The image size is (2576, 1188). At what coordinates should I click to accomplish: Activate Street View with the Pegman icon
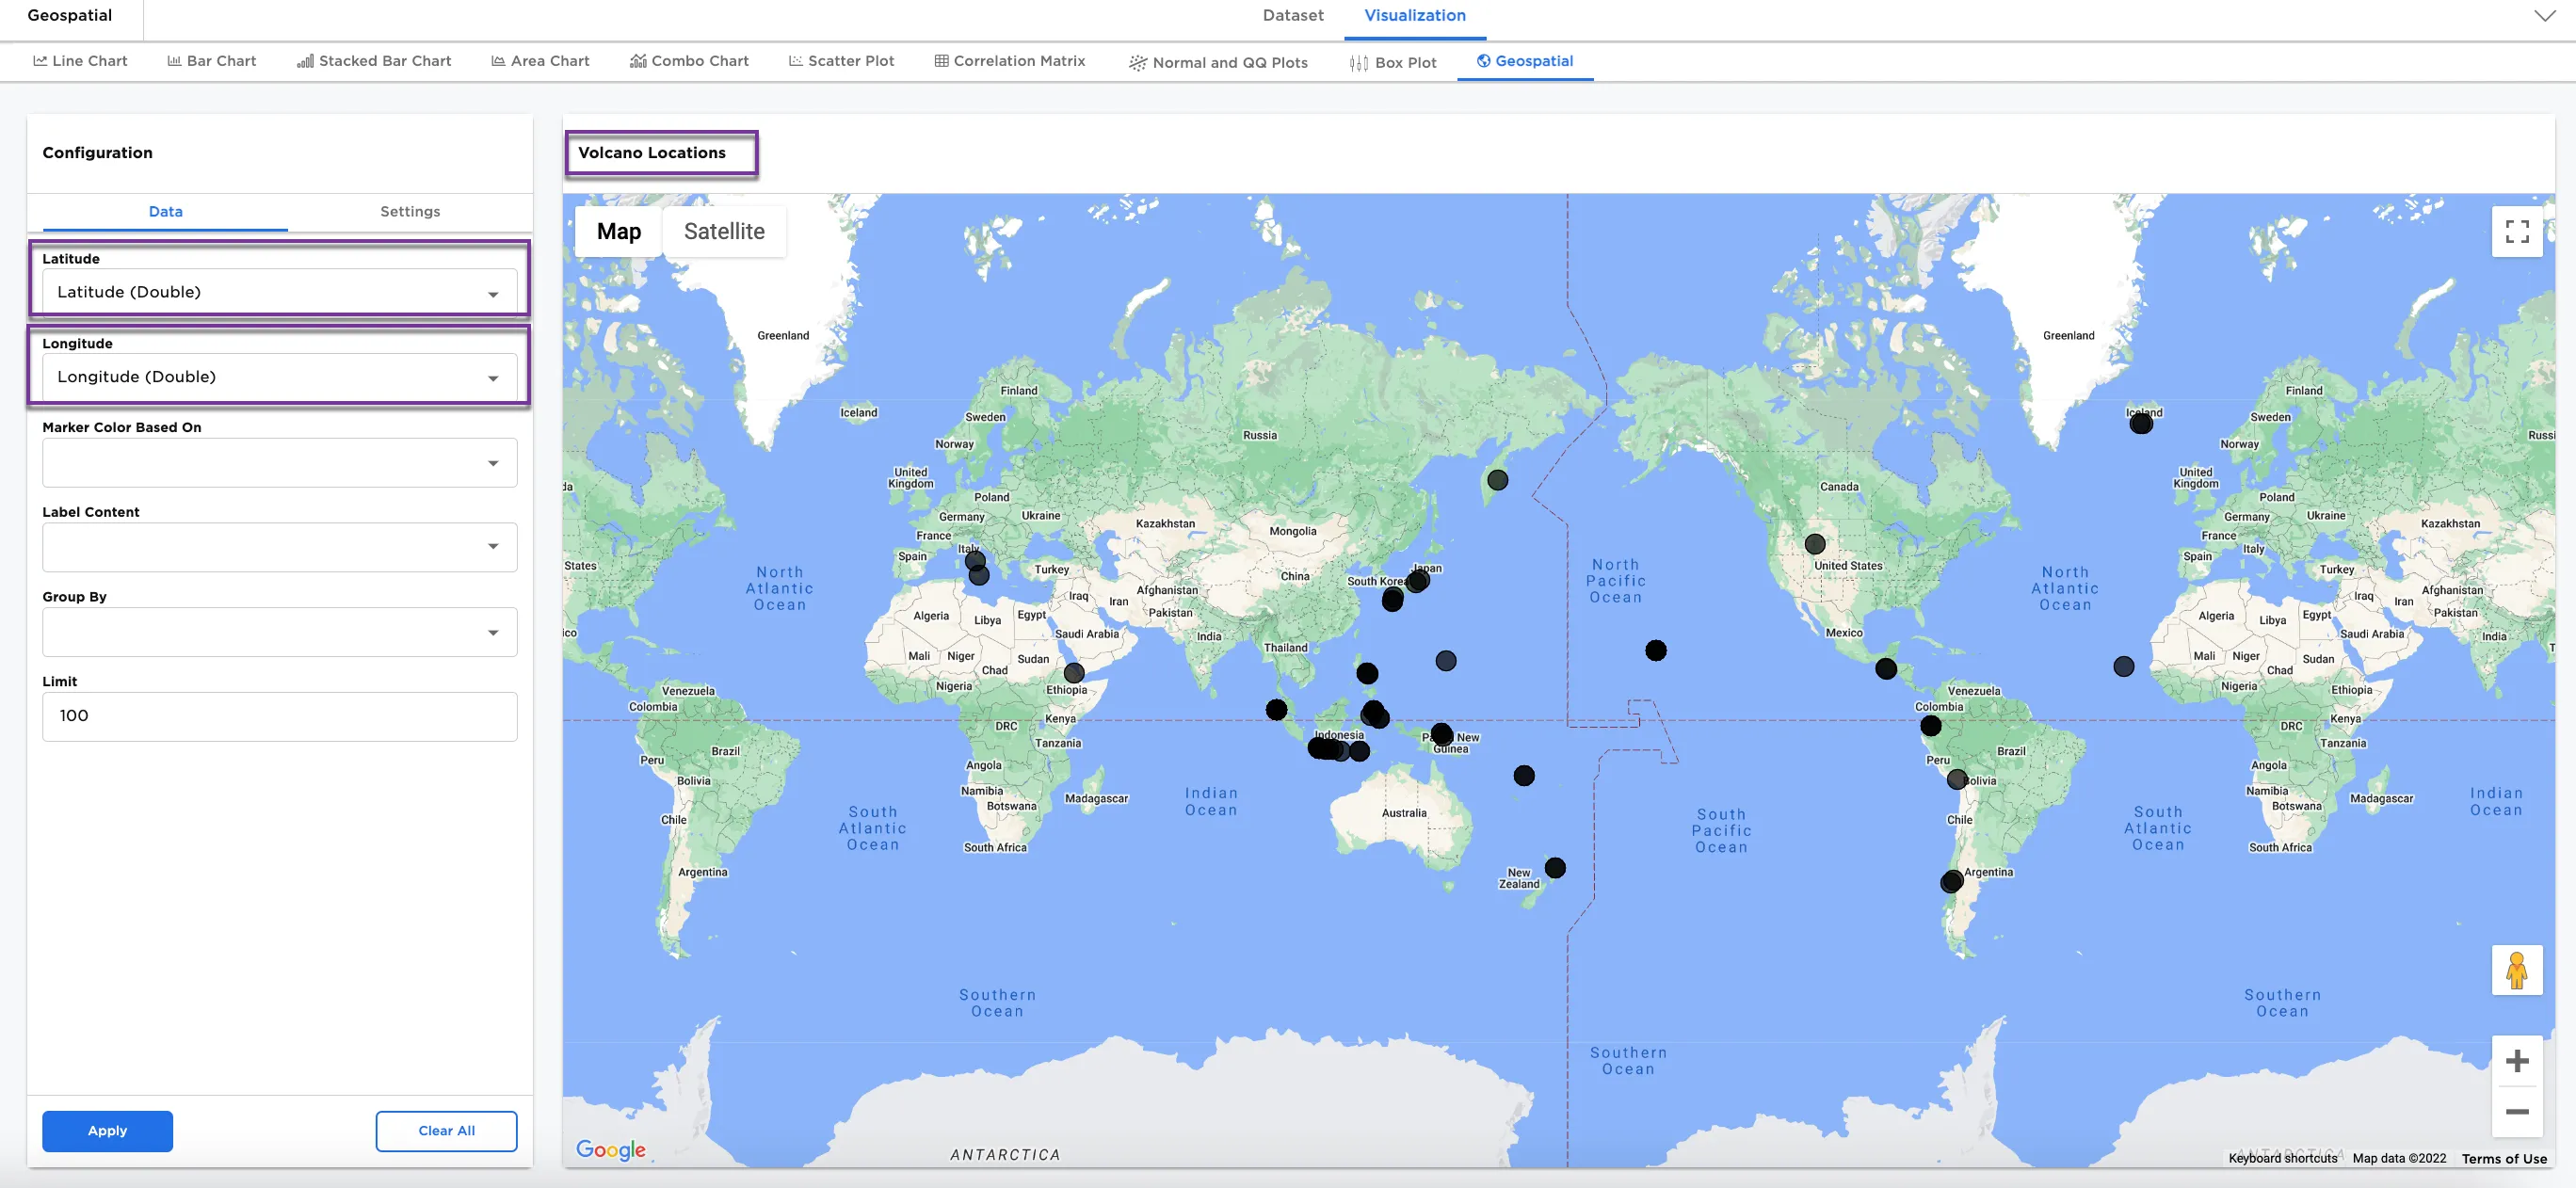point(2518,969)
